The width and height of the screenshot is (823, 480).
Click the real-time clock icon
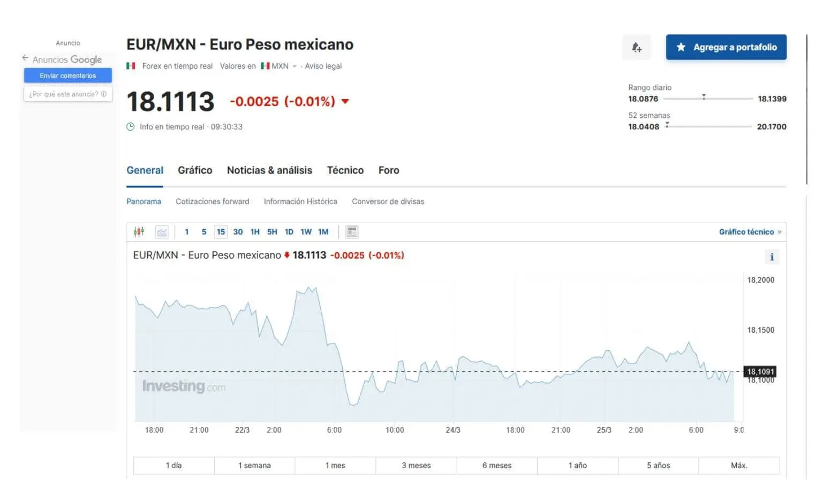click(130, 127)
